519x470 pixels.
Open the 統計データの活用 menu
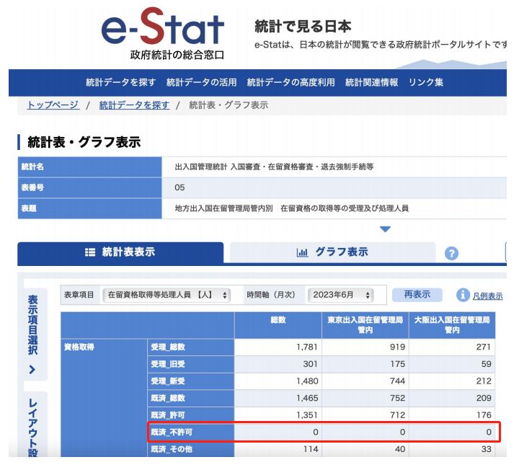coord(201,82)
